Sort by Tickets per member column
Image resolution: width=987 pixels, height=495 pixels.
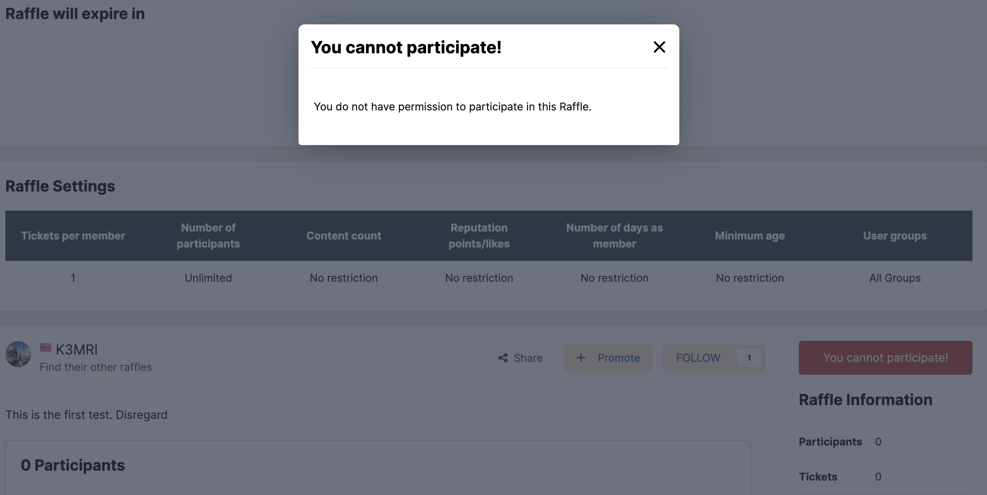73,236
